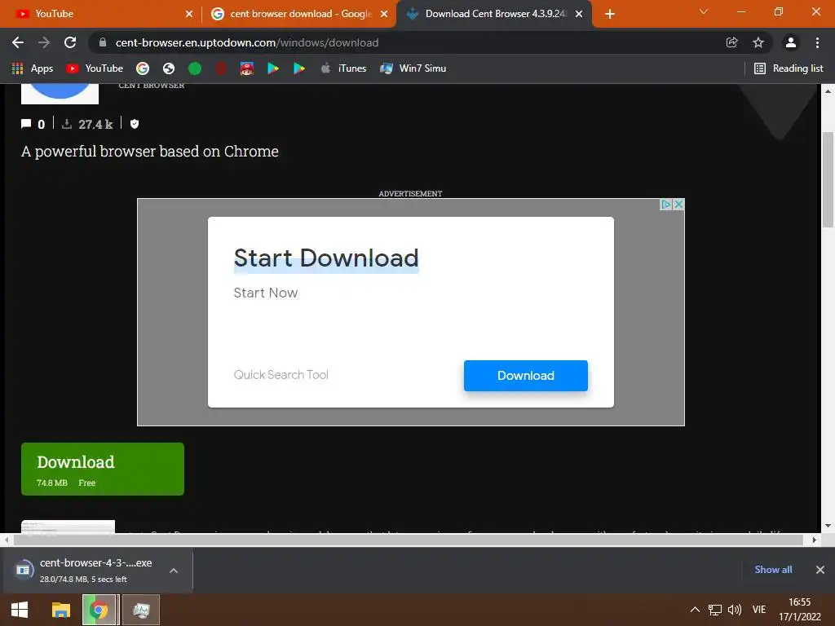Reload the current page
The width and height of the screenshot is (835, 626).
click(x=70, y=42)
